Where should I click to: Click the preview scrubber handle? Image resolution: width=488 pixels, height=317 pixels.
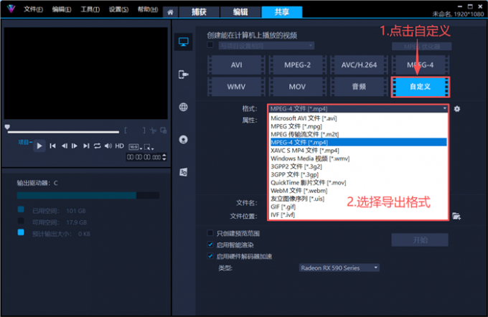coord(7,127)
